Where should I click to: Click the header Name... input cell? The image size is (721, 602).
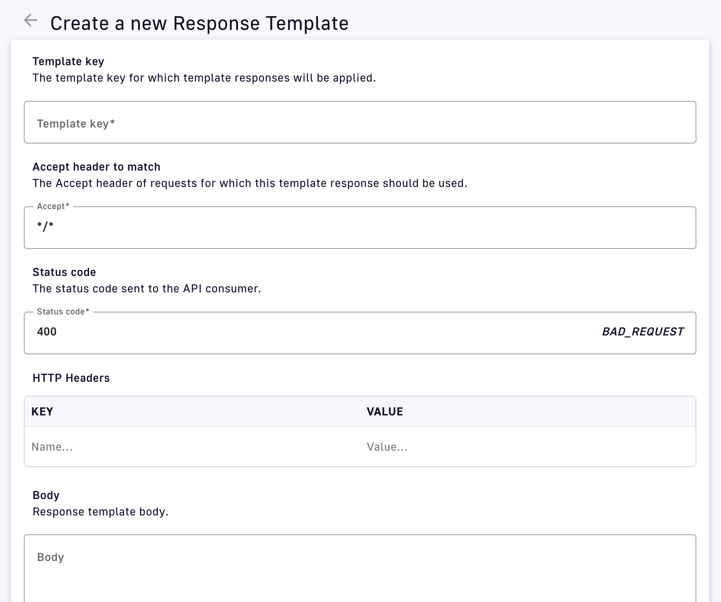(x=192, y=447)
